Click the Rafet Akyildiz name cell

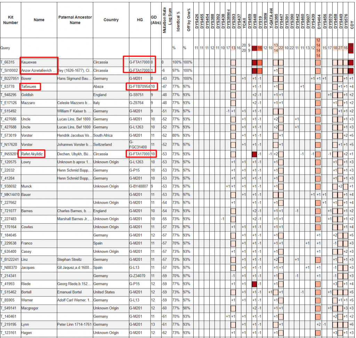tap(33, 154)
